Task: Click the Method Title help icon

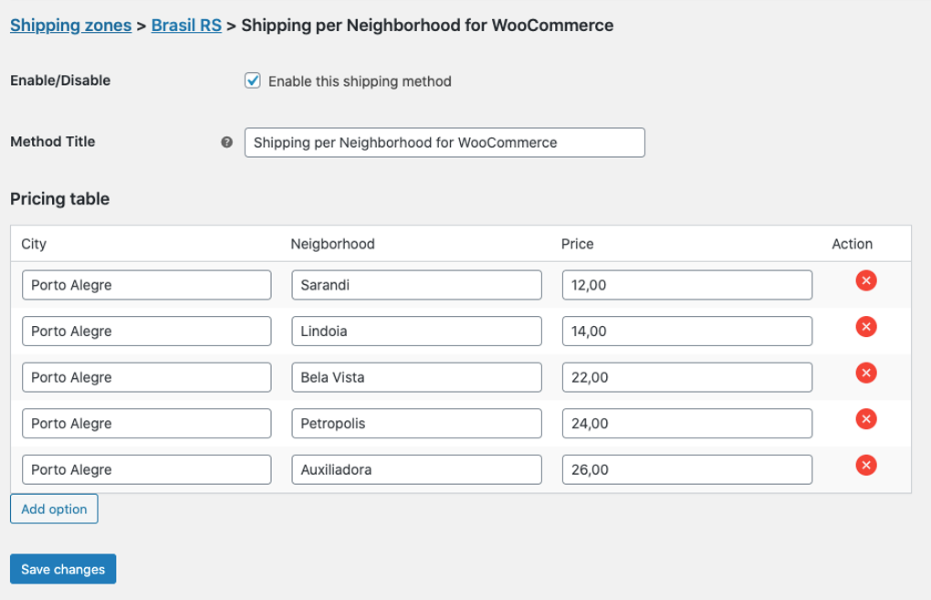Action: click(x=226, y=142)
